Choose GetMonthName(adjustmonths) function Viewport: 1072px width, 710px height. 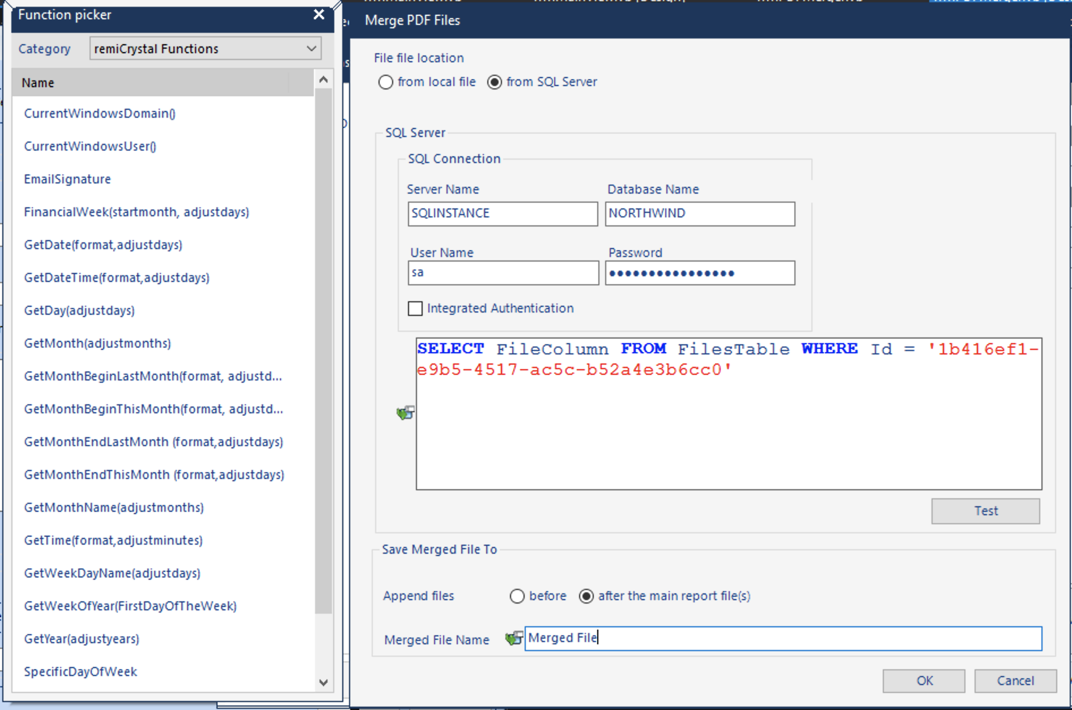point(114,507)
